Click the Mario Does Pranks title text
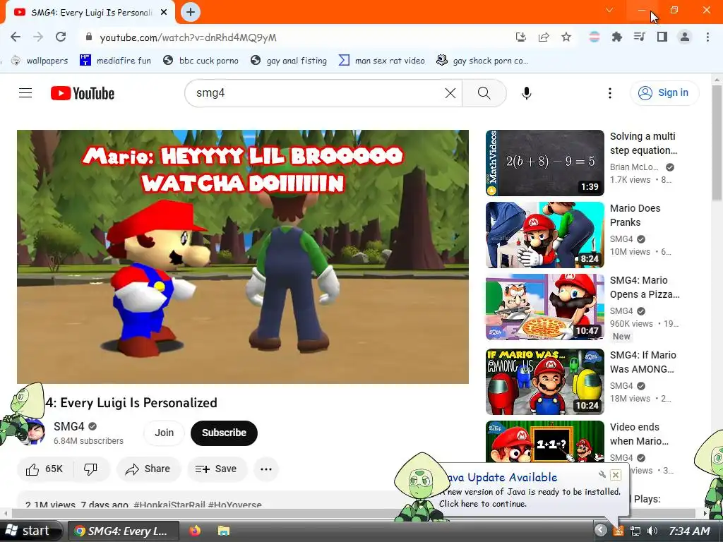Image resolution: width=723 pixels, height=542 pixels. (635, 215)
